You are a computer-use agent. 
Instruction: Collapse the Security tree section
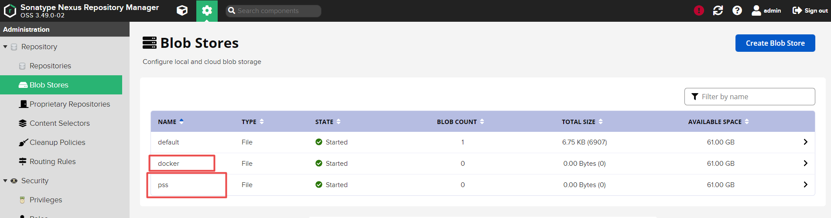coord(5,181)
